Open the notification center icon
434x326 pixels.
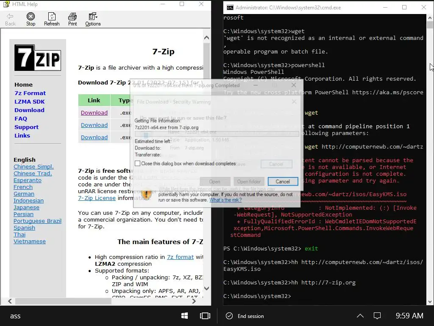click(377, 316)
